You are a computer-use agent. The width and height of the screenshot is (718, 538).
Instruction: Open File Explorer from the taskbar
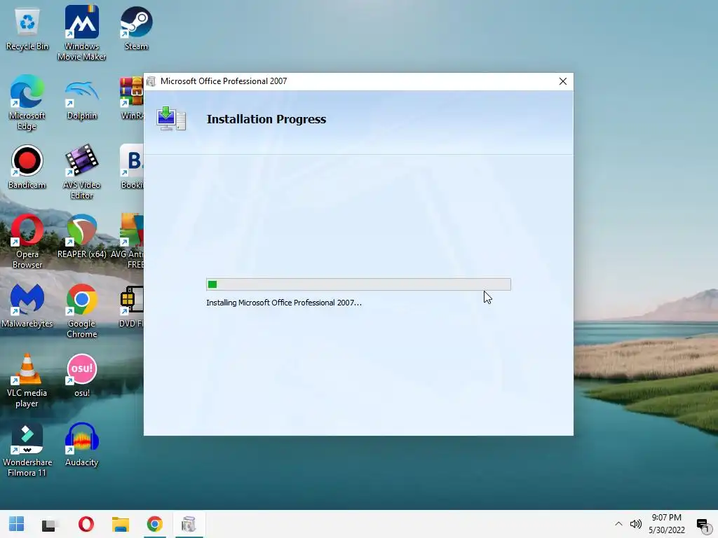pos(121,524)
